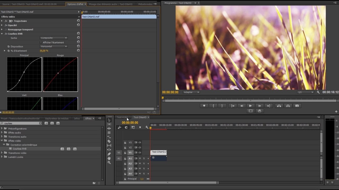Viewport: 339px width, 190px height.
Task: Open the Sortie Composite dropdown
Action: (x=53, y=38)
